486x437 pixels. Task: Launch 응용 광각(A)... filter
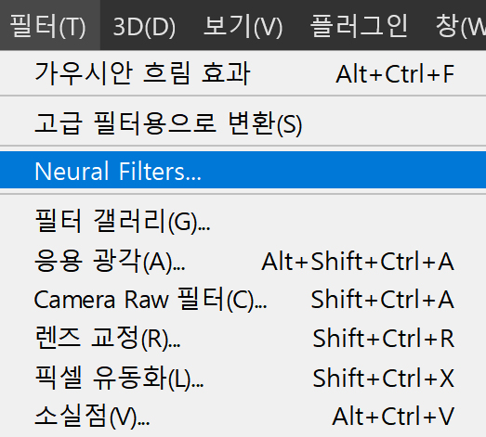243,261
